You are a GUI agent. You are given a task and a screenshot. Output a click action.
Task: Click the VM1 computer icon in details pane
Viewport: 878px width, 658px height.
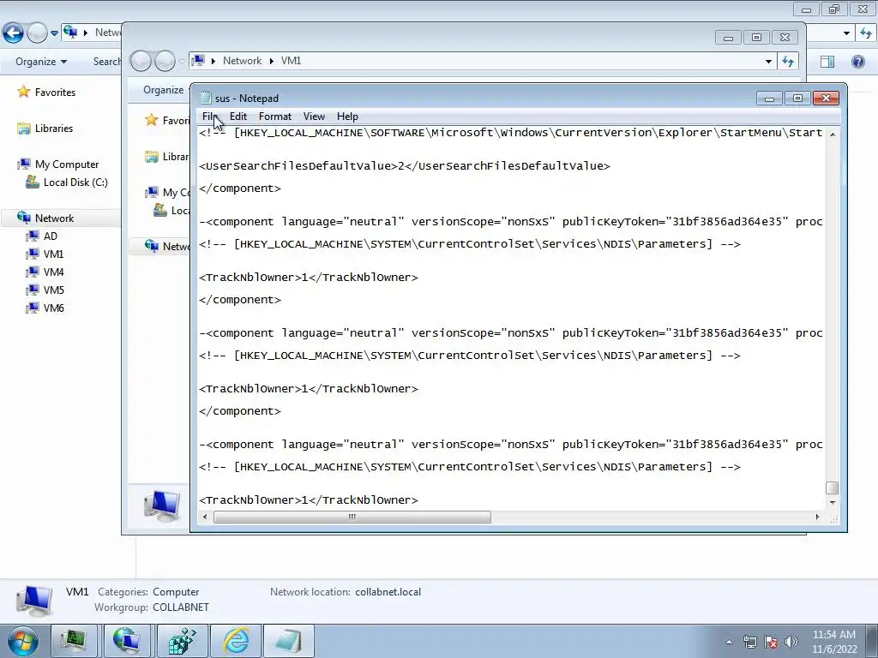pyautogui.click(x=34, y=600)
